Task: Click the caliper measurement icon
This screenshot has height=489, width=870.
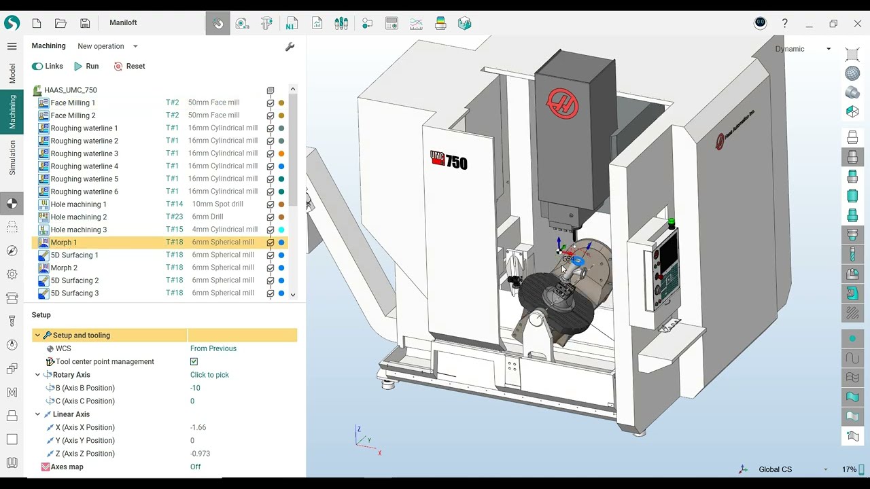Action: tap(266, 23)
